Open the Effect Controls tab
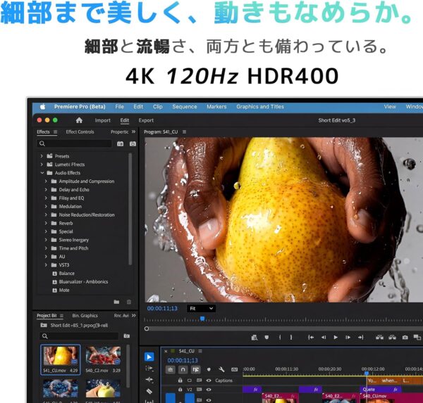Image resolution: width=423 pixels, height=403 pixels. 80,132
